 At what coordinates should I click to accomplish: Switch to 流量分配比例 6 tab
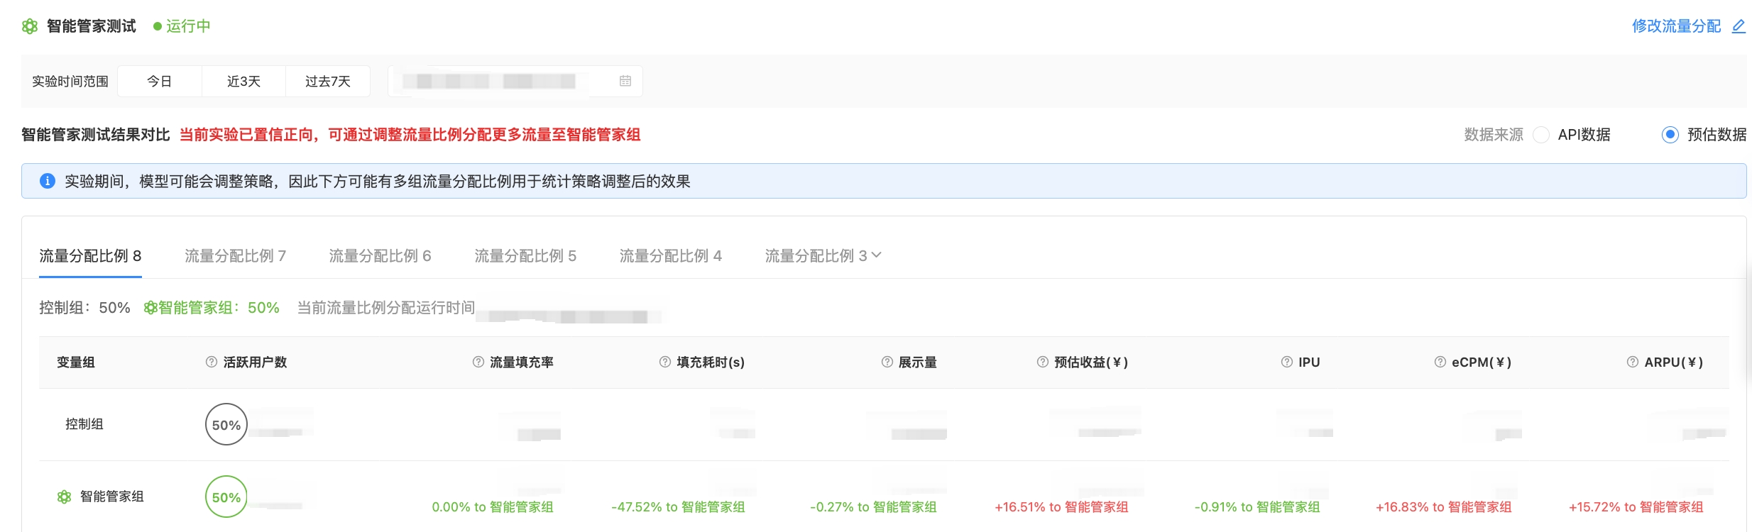pyautogui.click(x=380, y=256)
